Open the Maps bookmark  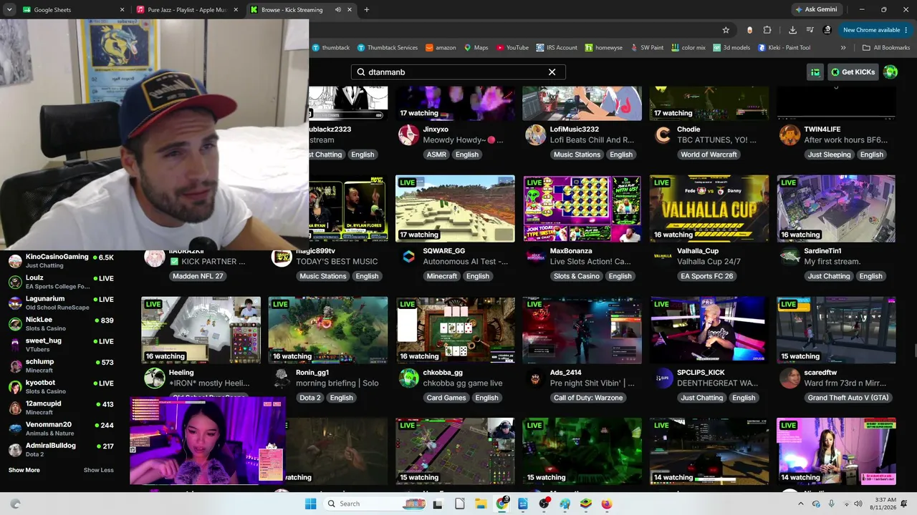tap(476, 48)
